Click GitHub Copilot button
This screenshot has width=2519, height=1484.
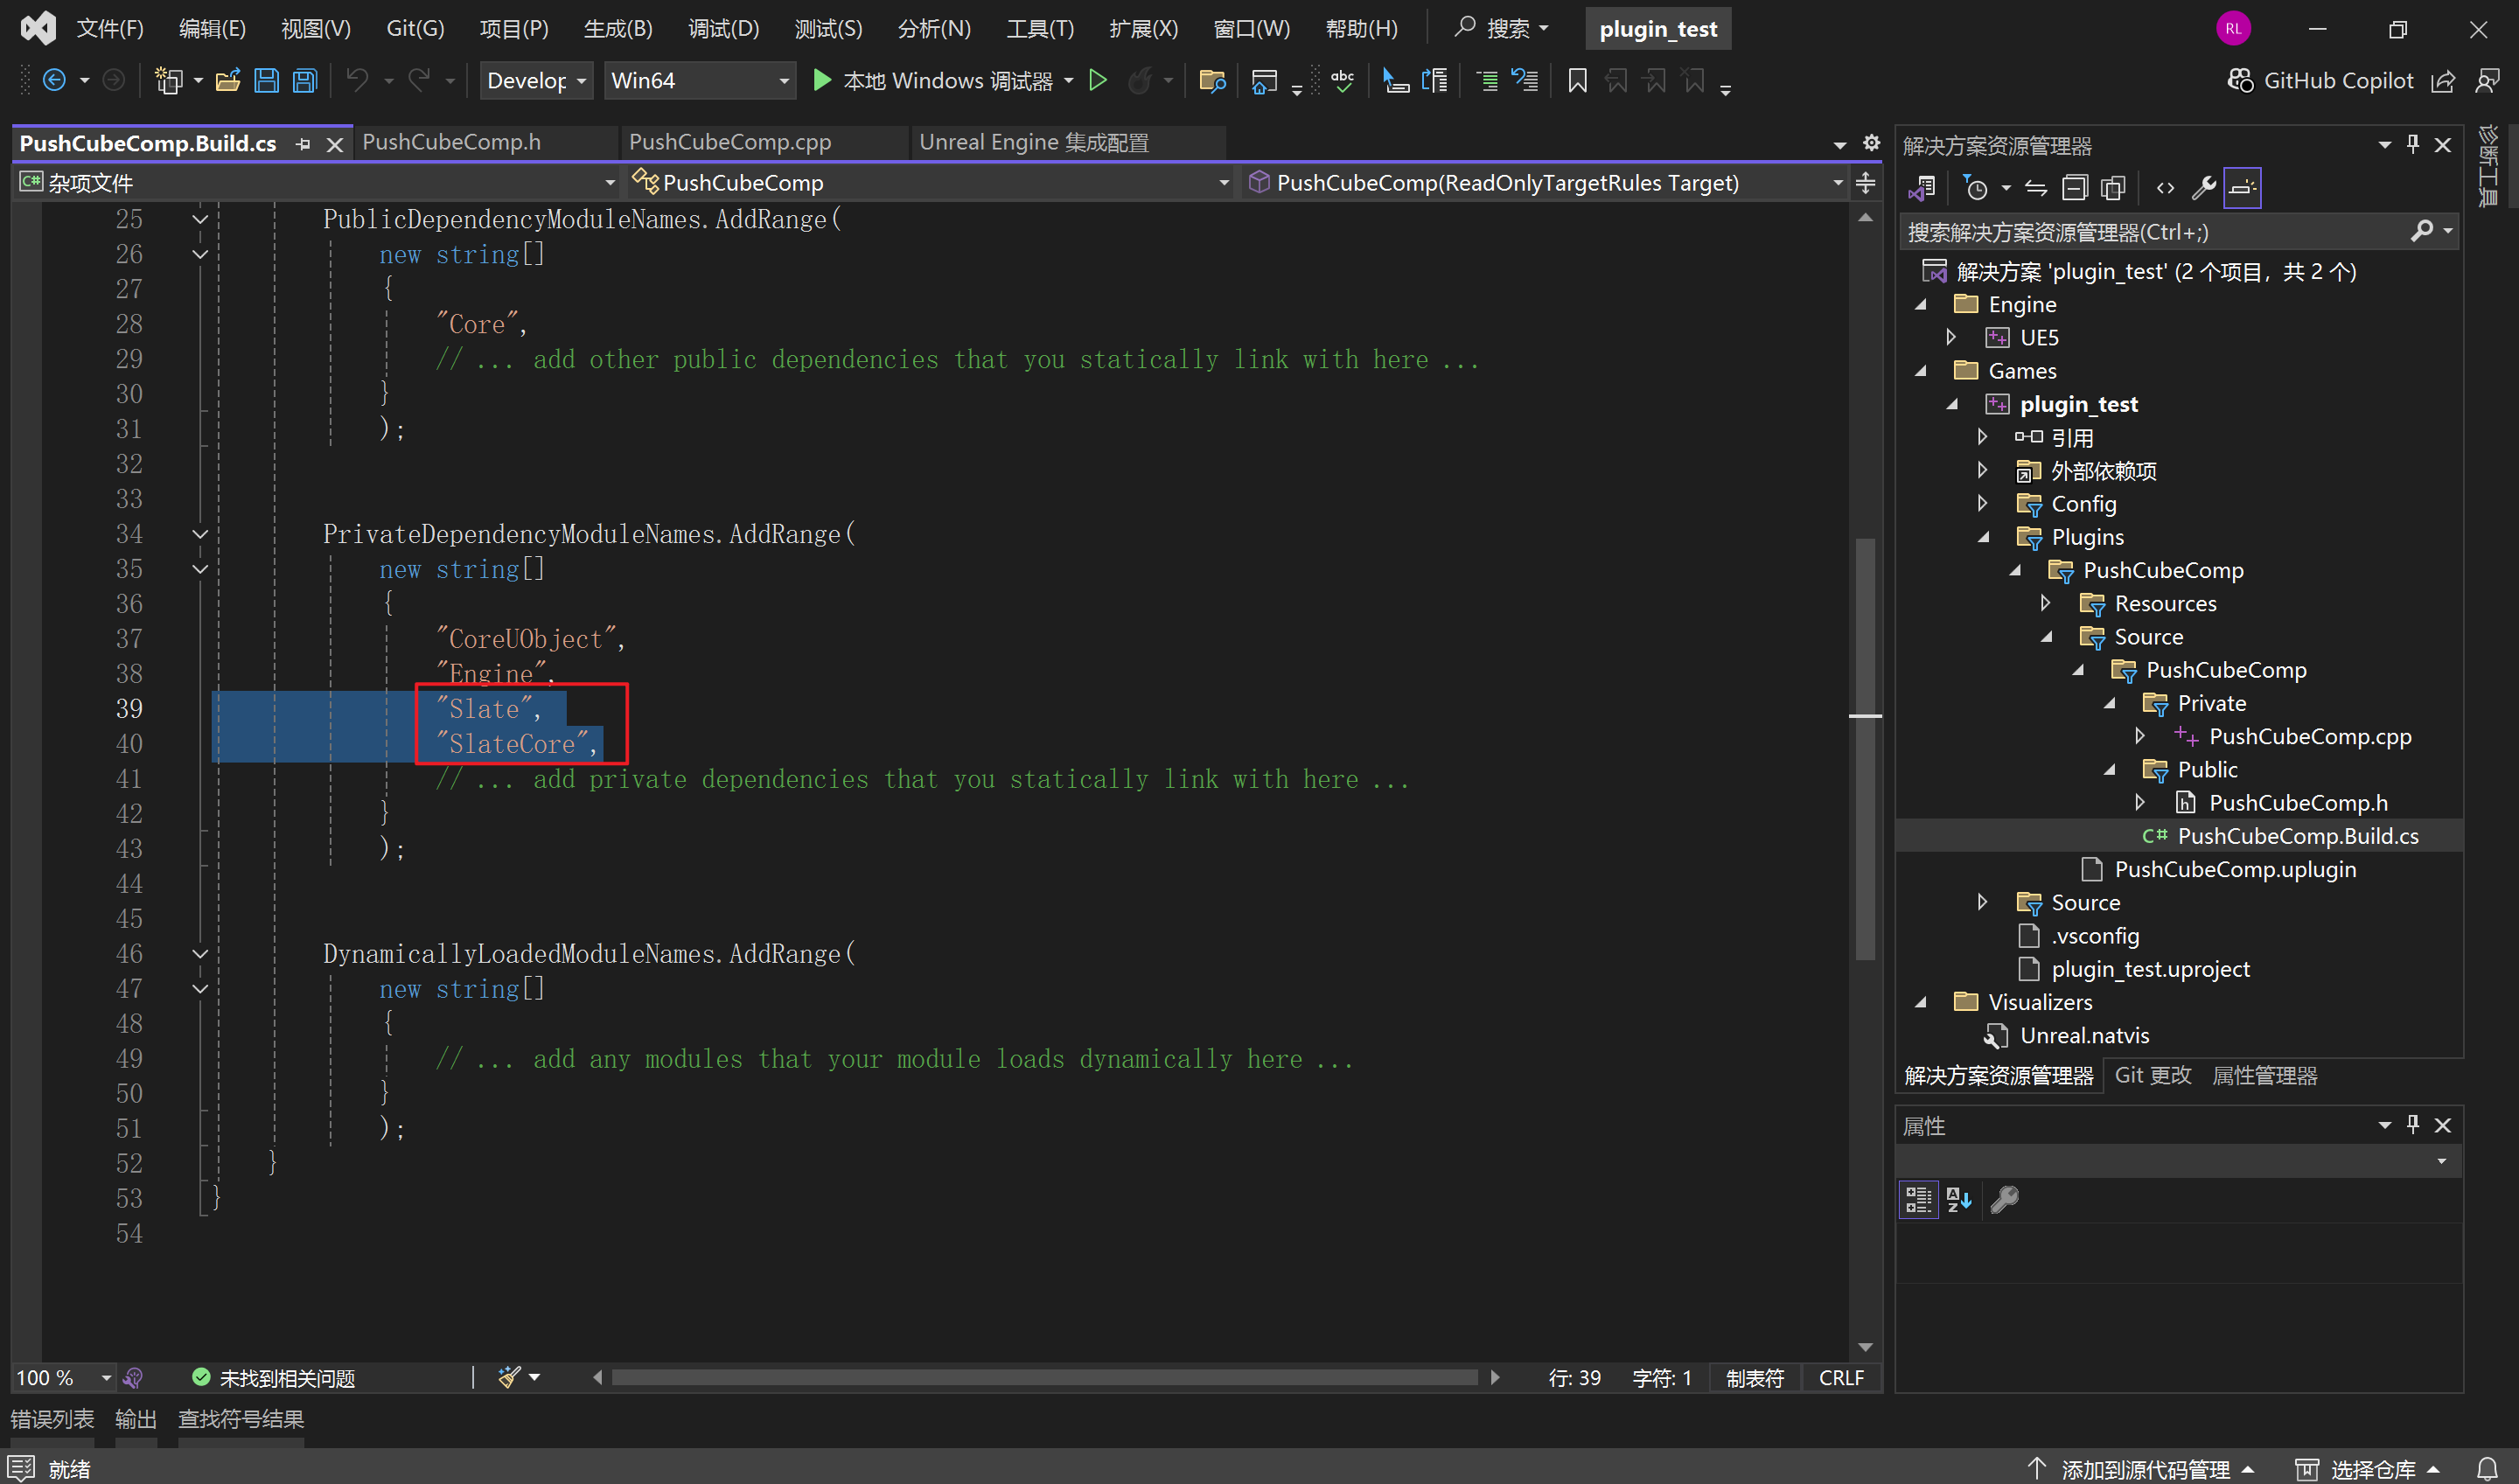pos(2320,81)
